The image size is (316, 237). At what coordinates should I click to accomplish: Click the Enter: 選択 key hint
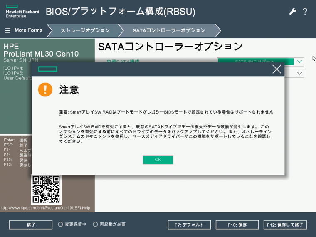click(x=15, y=140)
